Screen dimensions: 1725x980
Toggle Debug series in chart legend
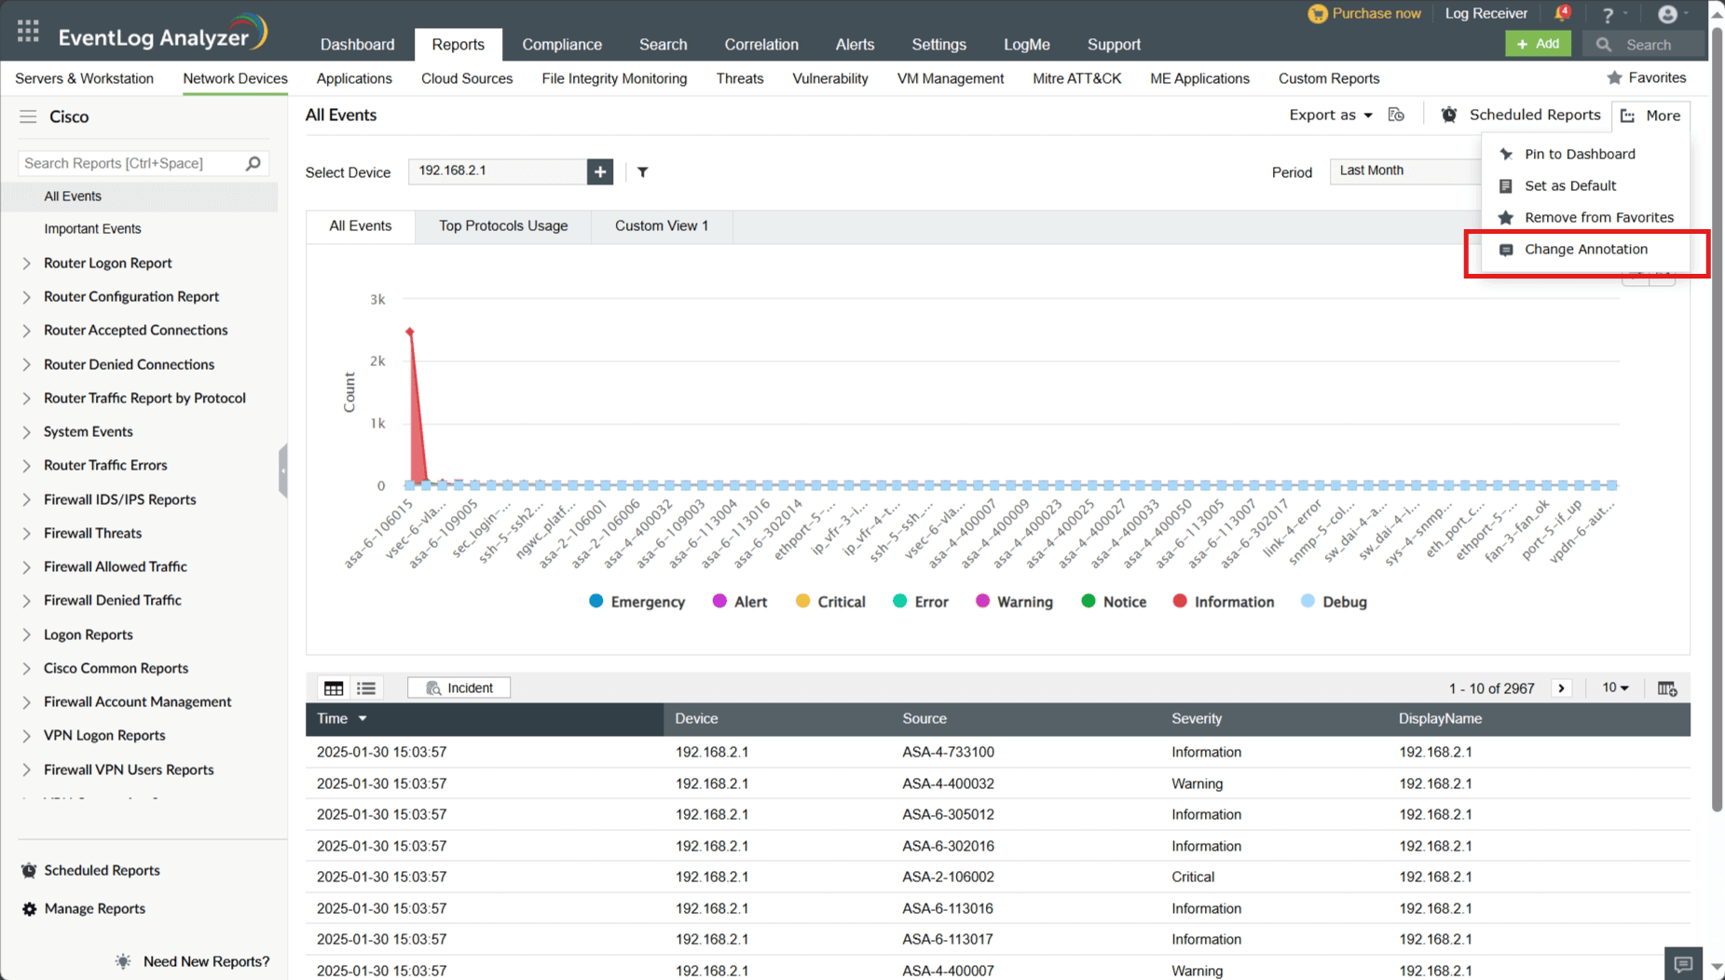click(1334, 602)
